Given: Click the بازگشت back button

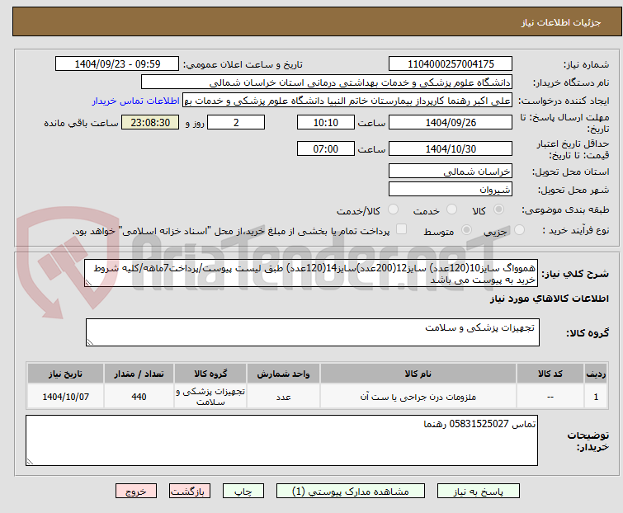Looking at the screenshot, I should pos(190,492).
